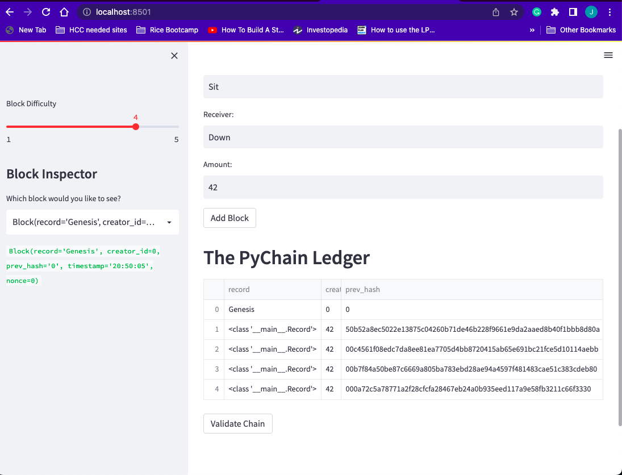Viewport: 622px width, 475px height.
Task: Click the Receiver field containing Down
Action: pos(403,137)
